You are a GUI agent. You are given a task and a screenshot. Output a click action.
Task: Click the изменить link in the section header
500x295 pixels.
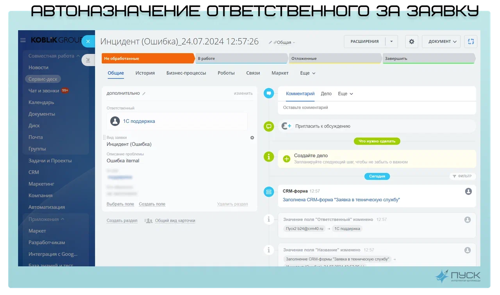[x=243, y=94]
